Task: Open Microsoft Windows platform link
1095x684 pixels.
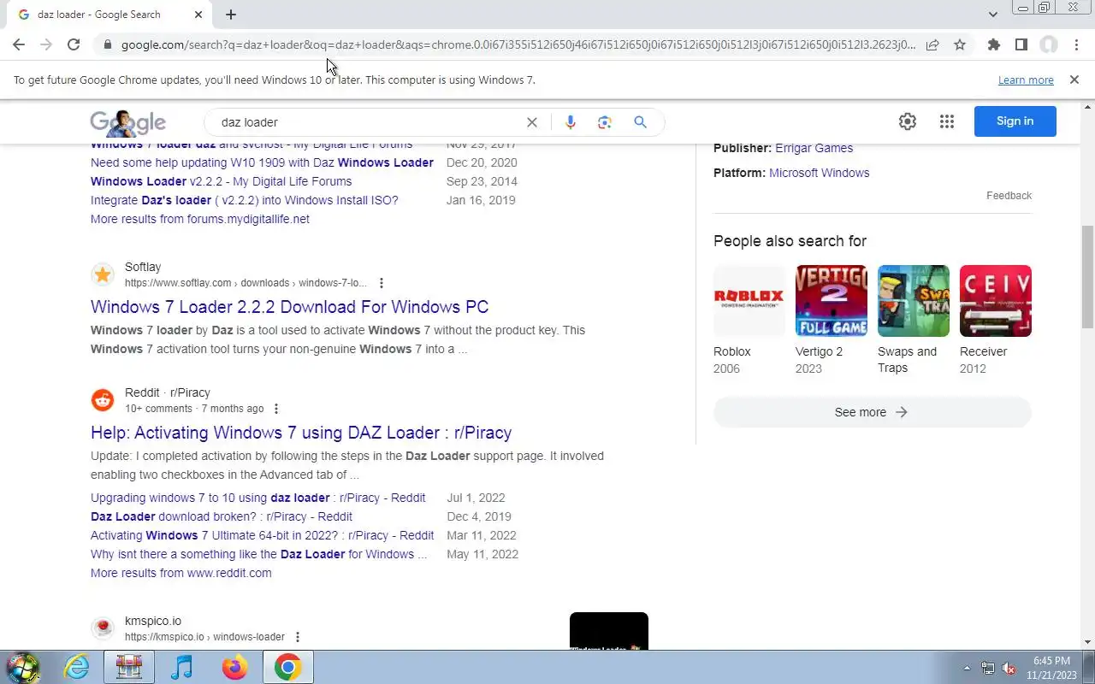Action: [x=819, y=173]
